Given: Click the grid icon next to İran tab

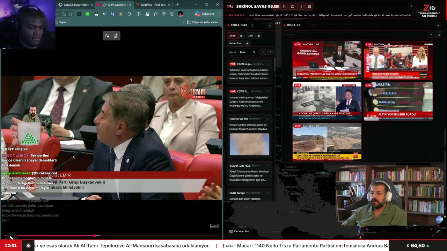Looking at the screenshot, I should 241,36.
